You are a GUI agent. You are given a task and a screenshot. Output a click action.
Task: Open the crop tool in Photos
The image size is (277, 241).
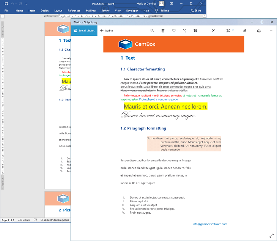(x=195, y=30)
